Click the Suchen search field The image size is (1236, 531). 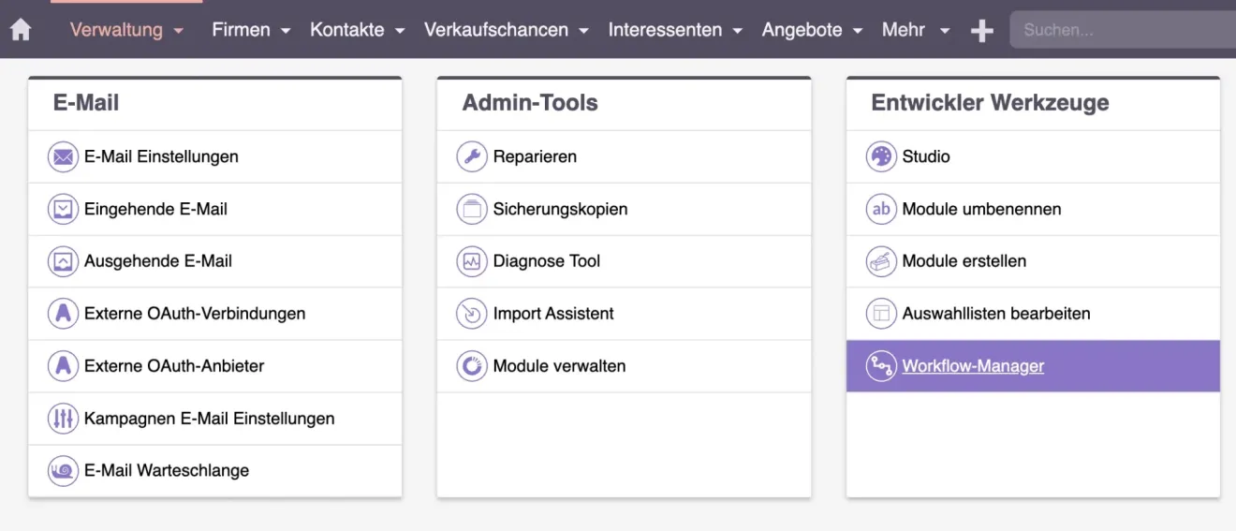click(x=1123, y=30)
